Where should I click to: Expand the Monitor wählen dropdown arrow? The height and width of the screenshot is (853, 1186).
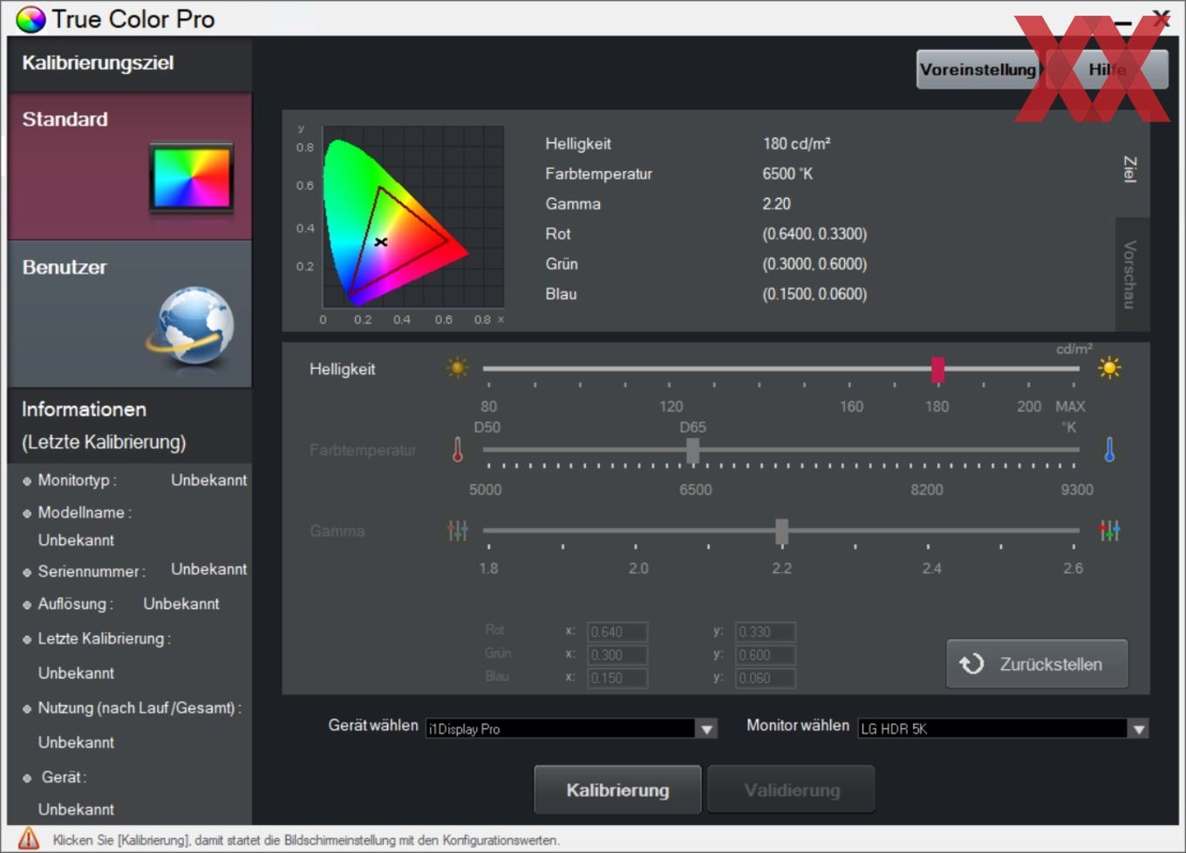click(x=1138, y=729)
